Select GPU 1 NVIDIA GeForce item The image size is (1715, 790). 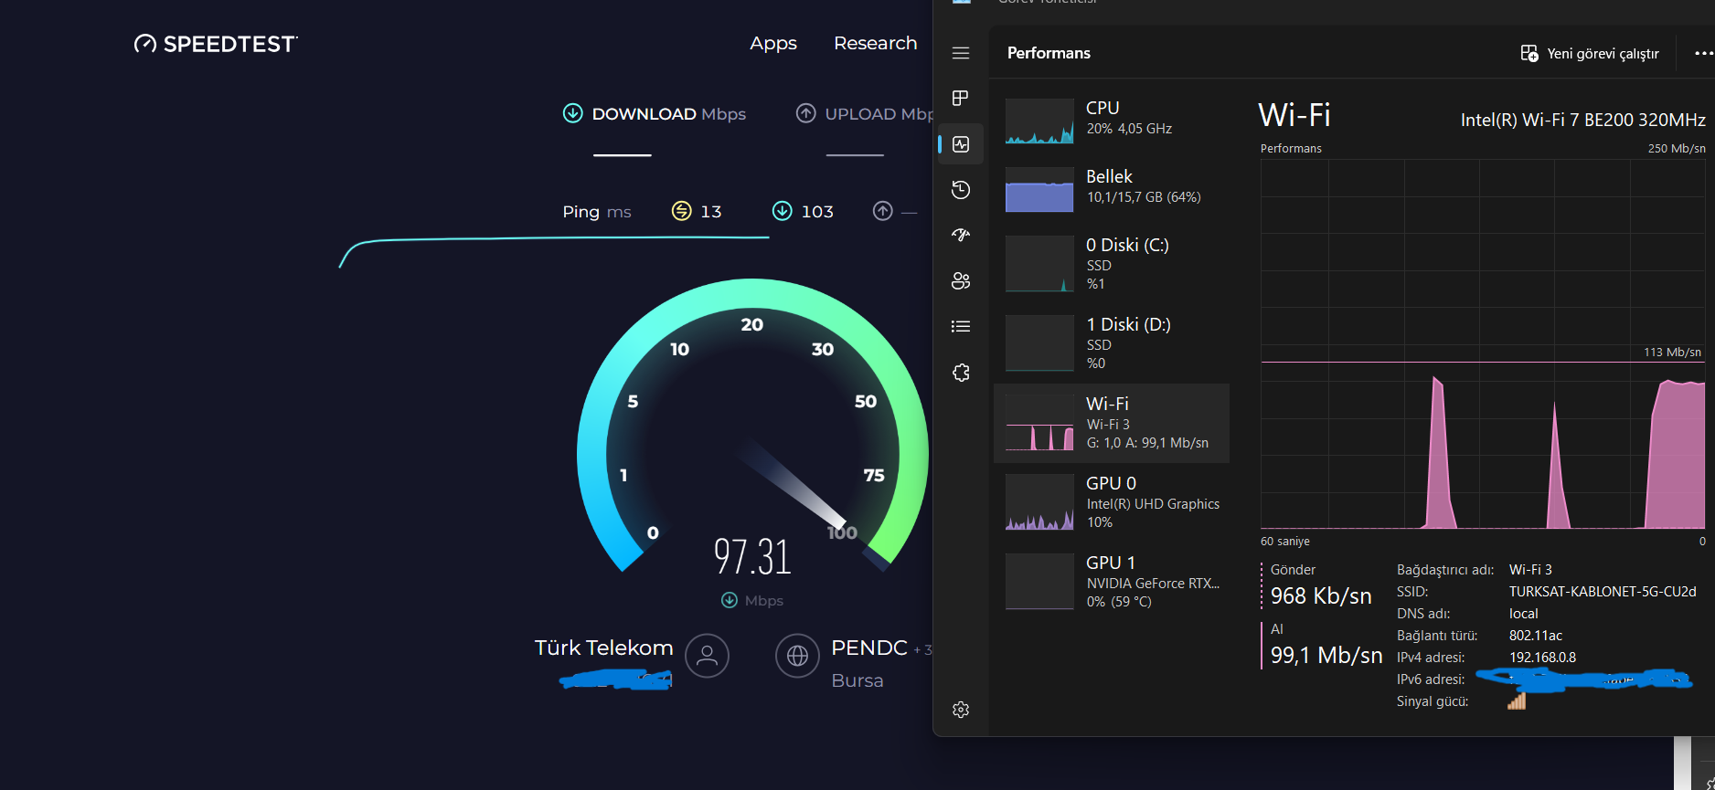pyautogui.click(x=1112, y=582)
